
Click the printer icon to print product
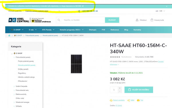[138, 100]
